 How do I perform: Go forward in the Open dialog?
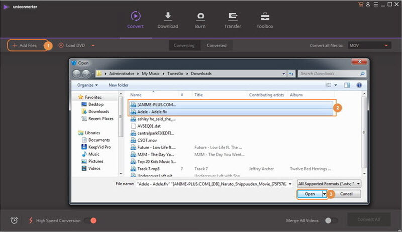(x=86, y=74)
